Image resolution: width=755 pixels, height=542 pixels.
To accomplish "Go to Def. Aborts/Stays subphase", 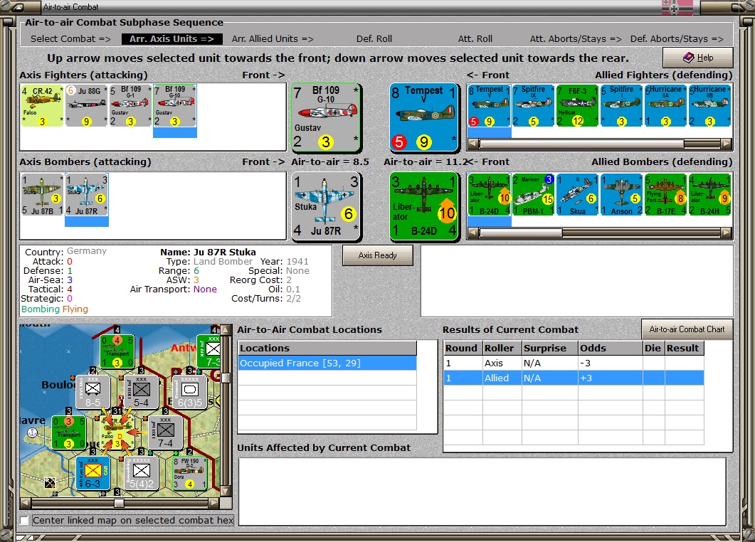I will pyautogui.click(x=677, y=39).
